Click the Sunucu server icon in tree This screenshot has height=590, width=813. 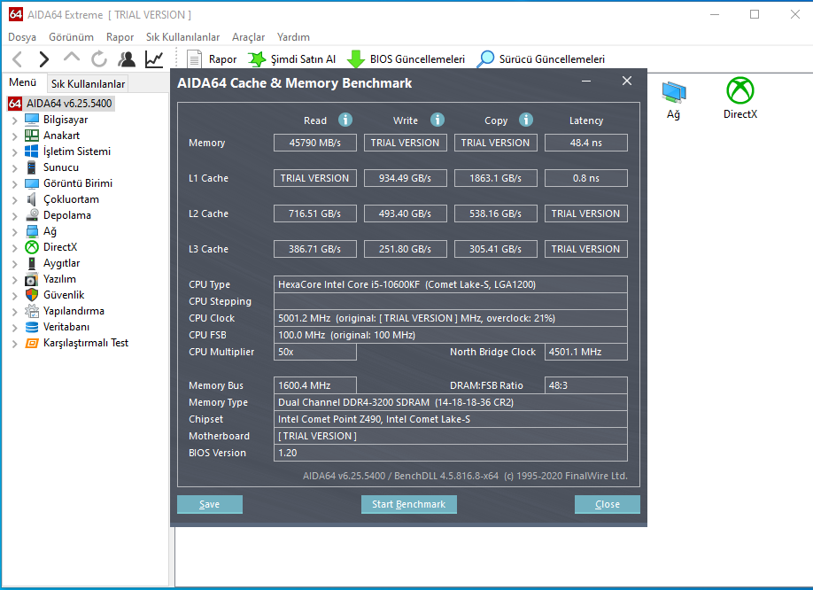click(32, 167)
